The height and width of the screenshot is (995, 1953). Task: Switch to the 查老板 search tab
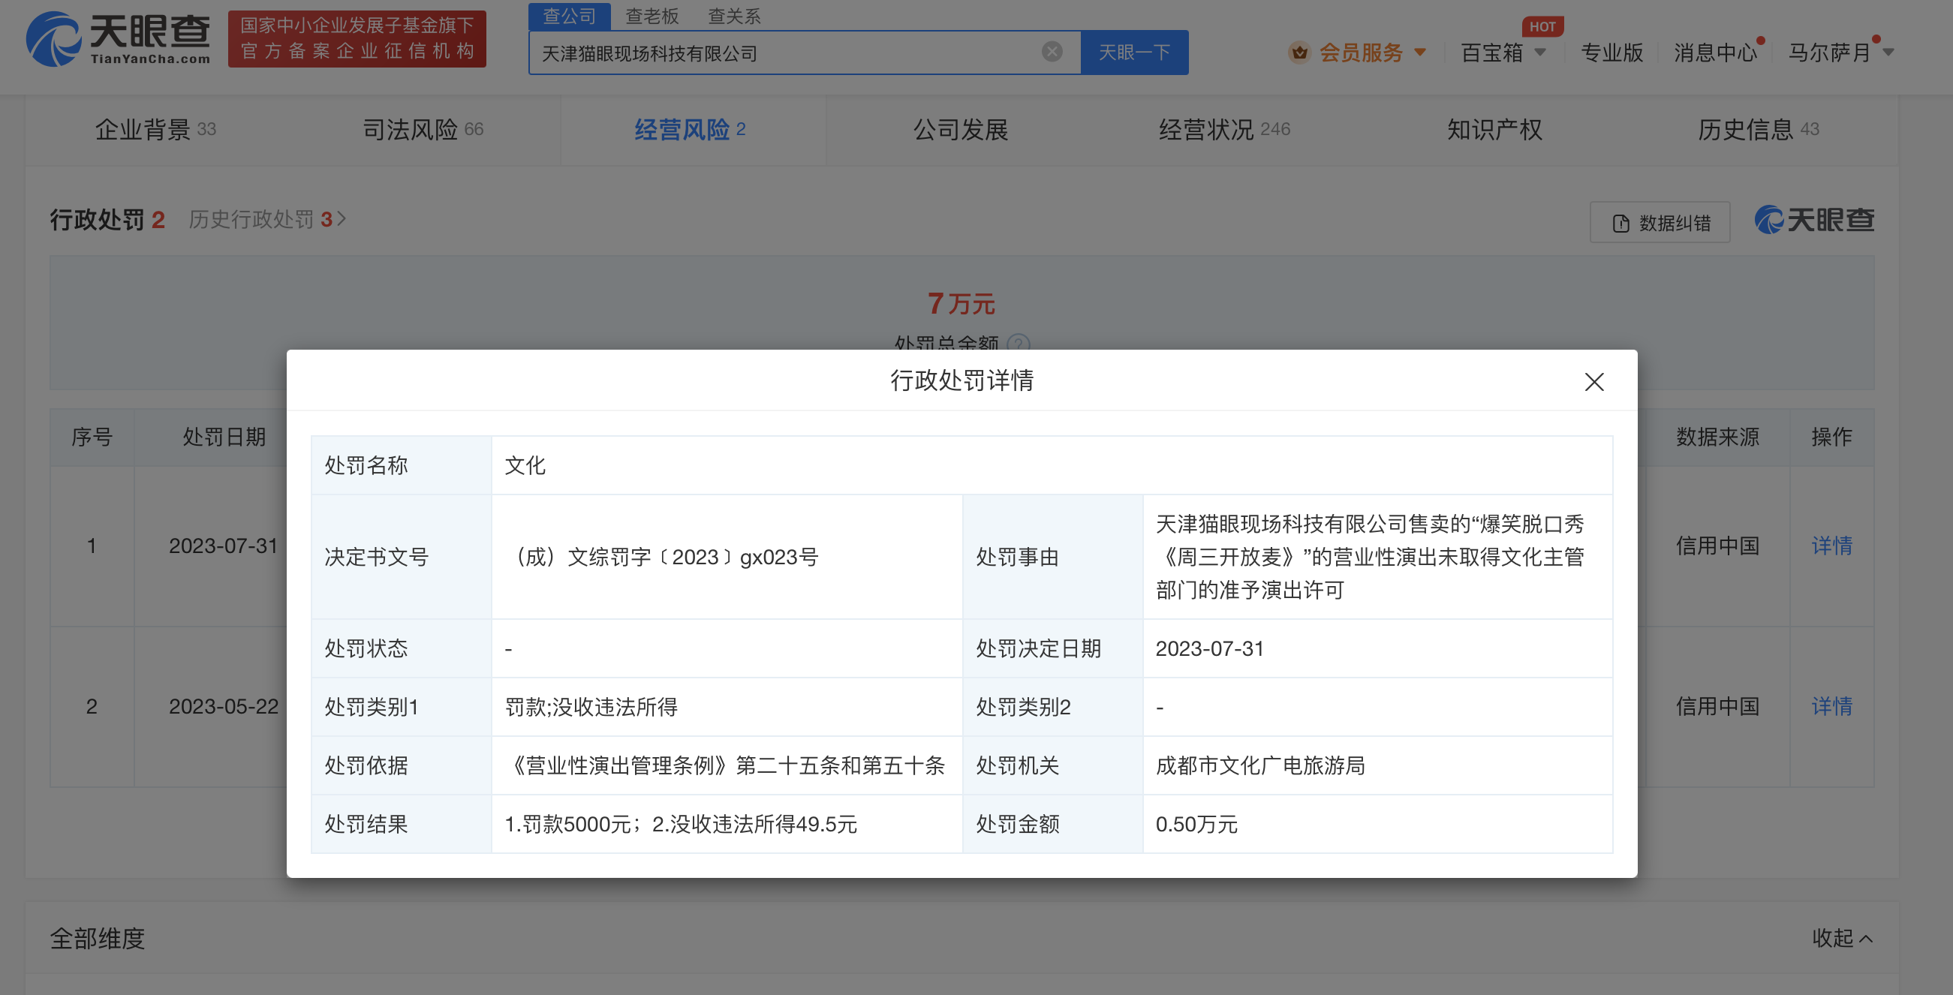pos(652,16)
